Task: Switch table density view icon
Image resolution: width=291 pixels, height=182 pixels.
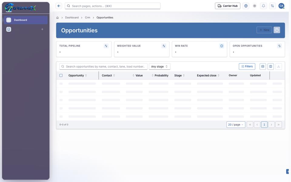Action: [x=263, y=66]
